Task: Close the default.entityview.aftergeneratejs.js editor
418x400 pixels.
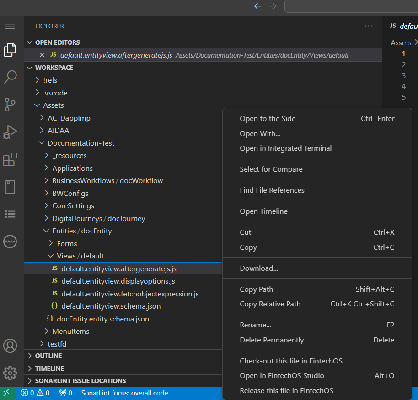Action: (42, 54)
